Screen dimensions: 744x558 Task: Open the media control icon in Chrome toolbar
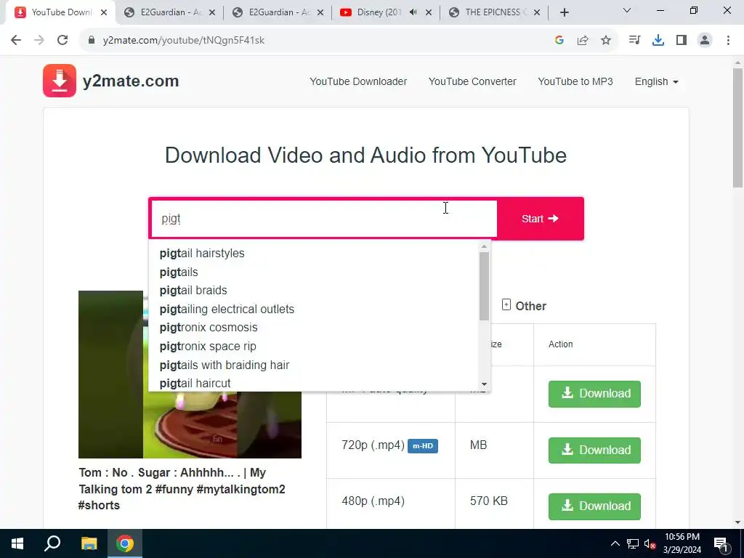(634, 41)
